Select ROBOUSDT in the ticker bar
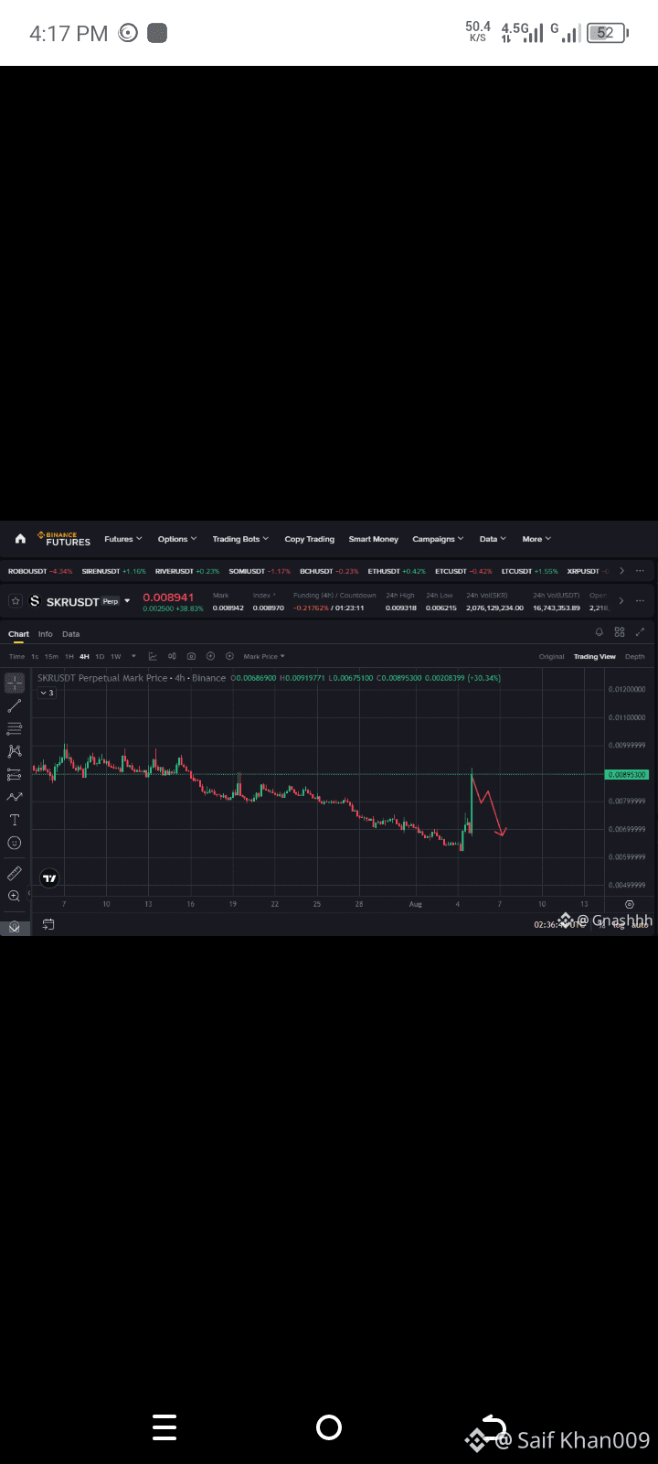The image size is (658, 1464). pyautogui.click(x=39, y=571)
